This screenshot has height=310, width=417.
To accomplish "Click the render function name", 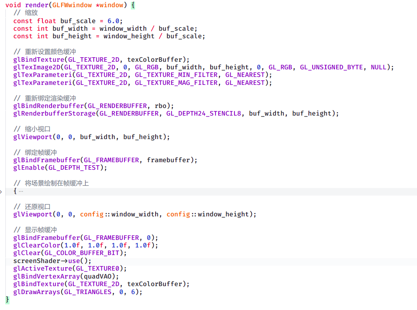I will click(37, 5).
